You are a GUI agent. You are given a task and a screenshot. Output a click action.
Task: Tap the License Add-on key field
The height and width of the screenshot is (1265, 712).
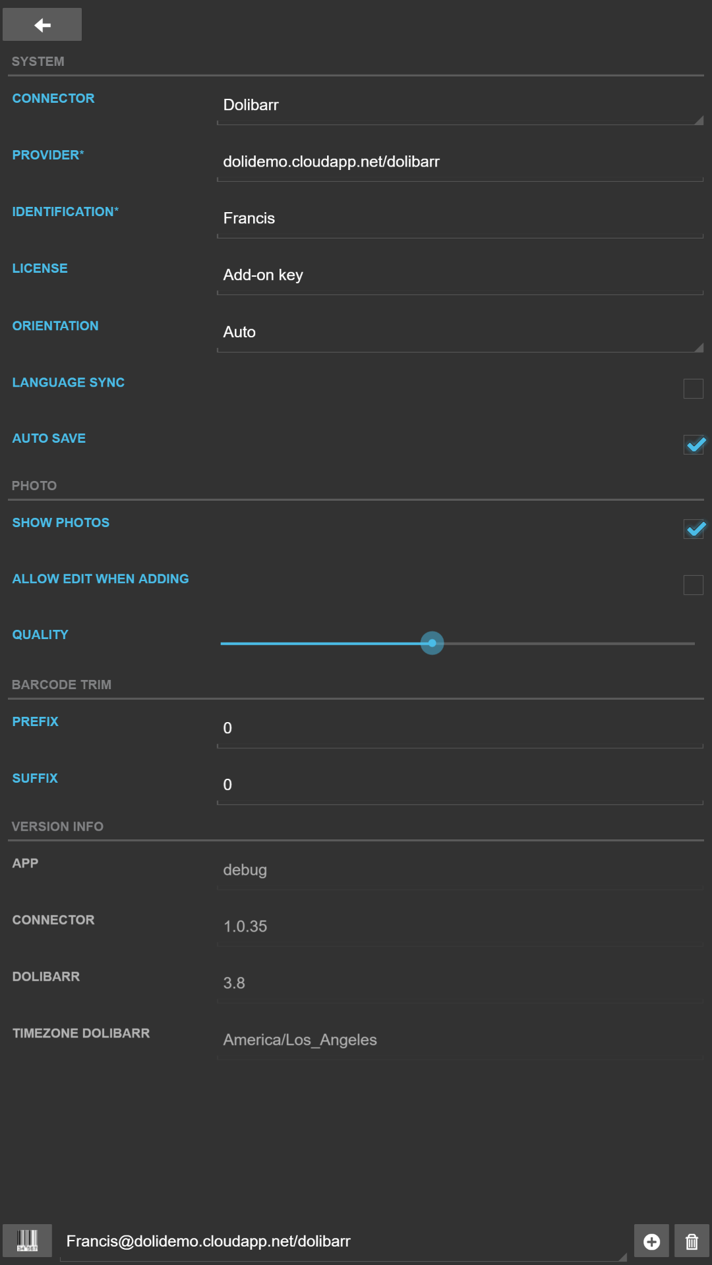pos(460,275)
